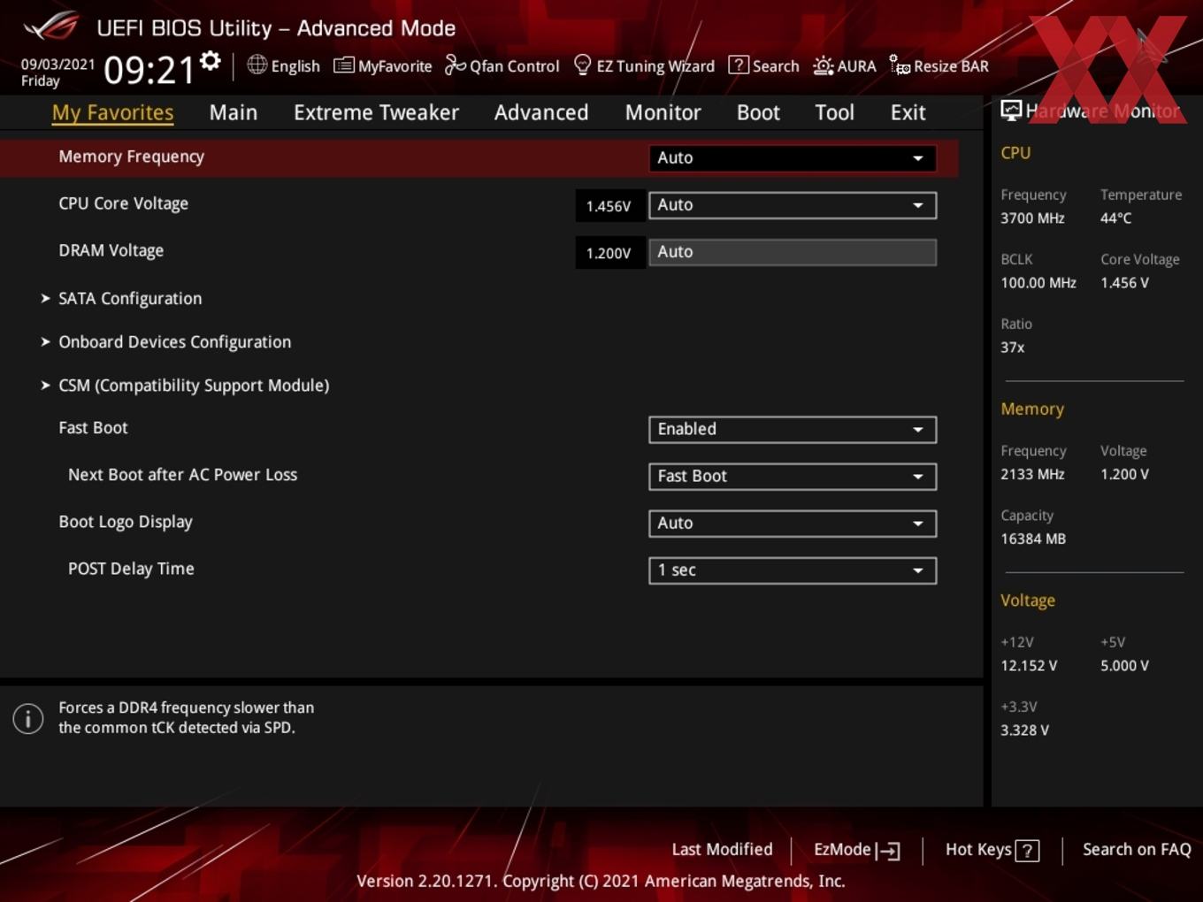Change language via English label
Image resolution: width=1203 pixels, height=902 pixels.
[295, 66]
